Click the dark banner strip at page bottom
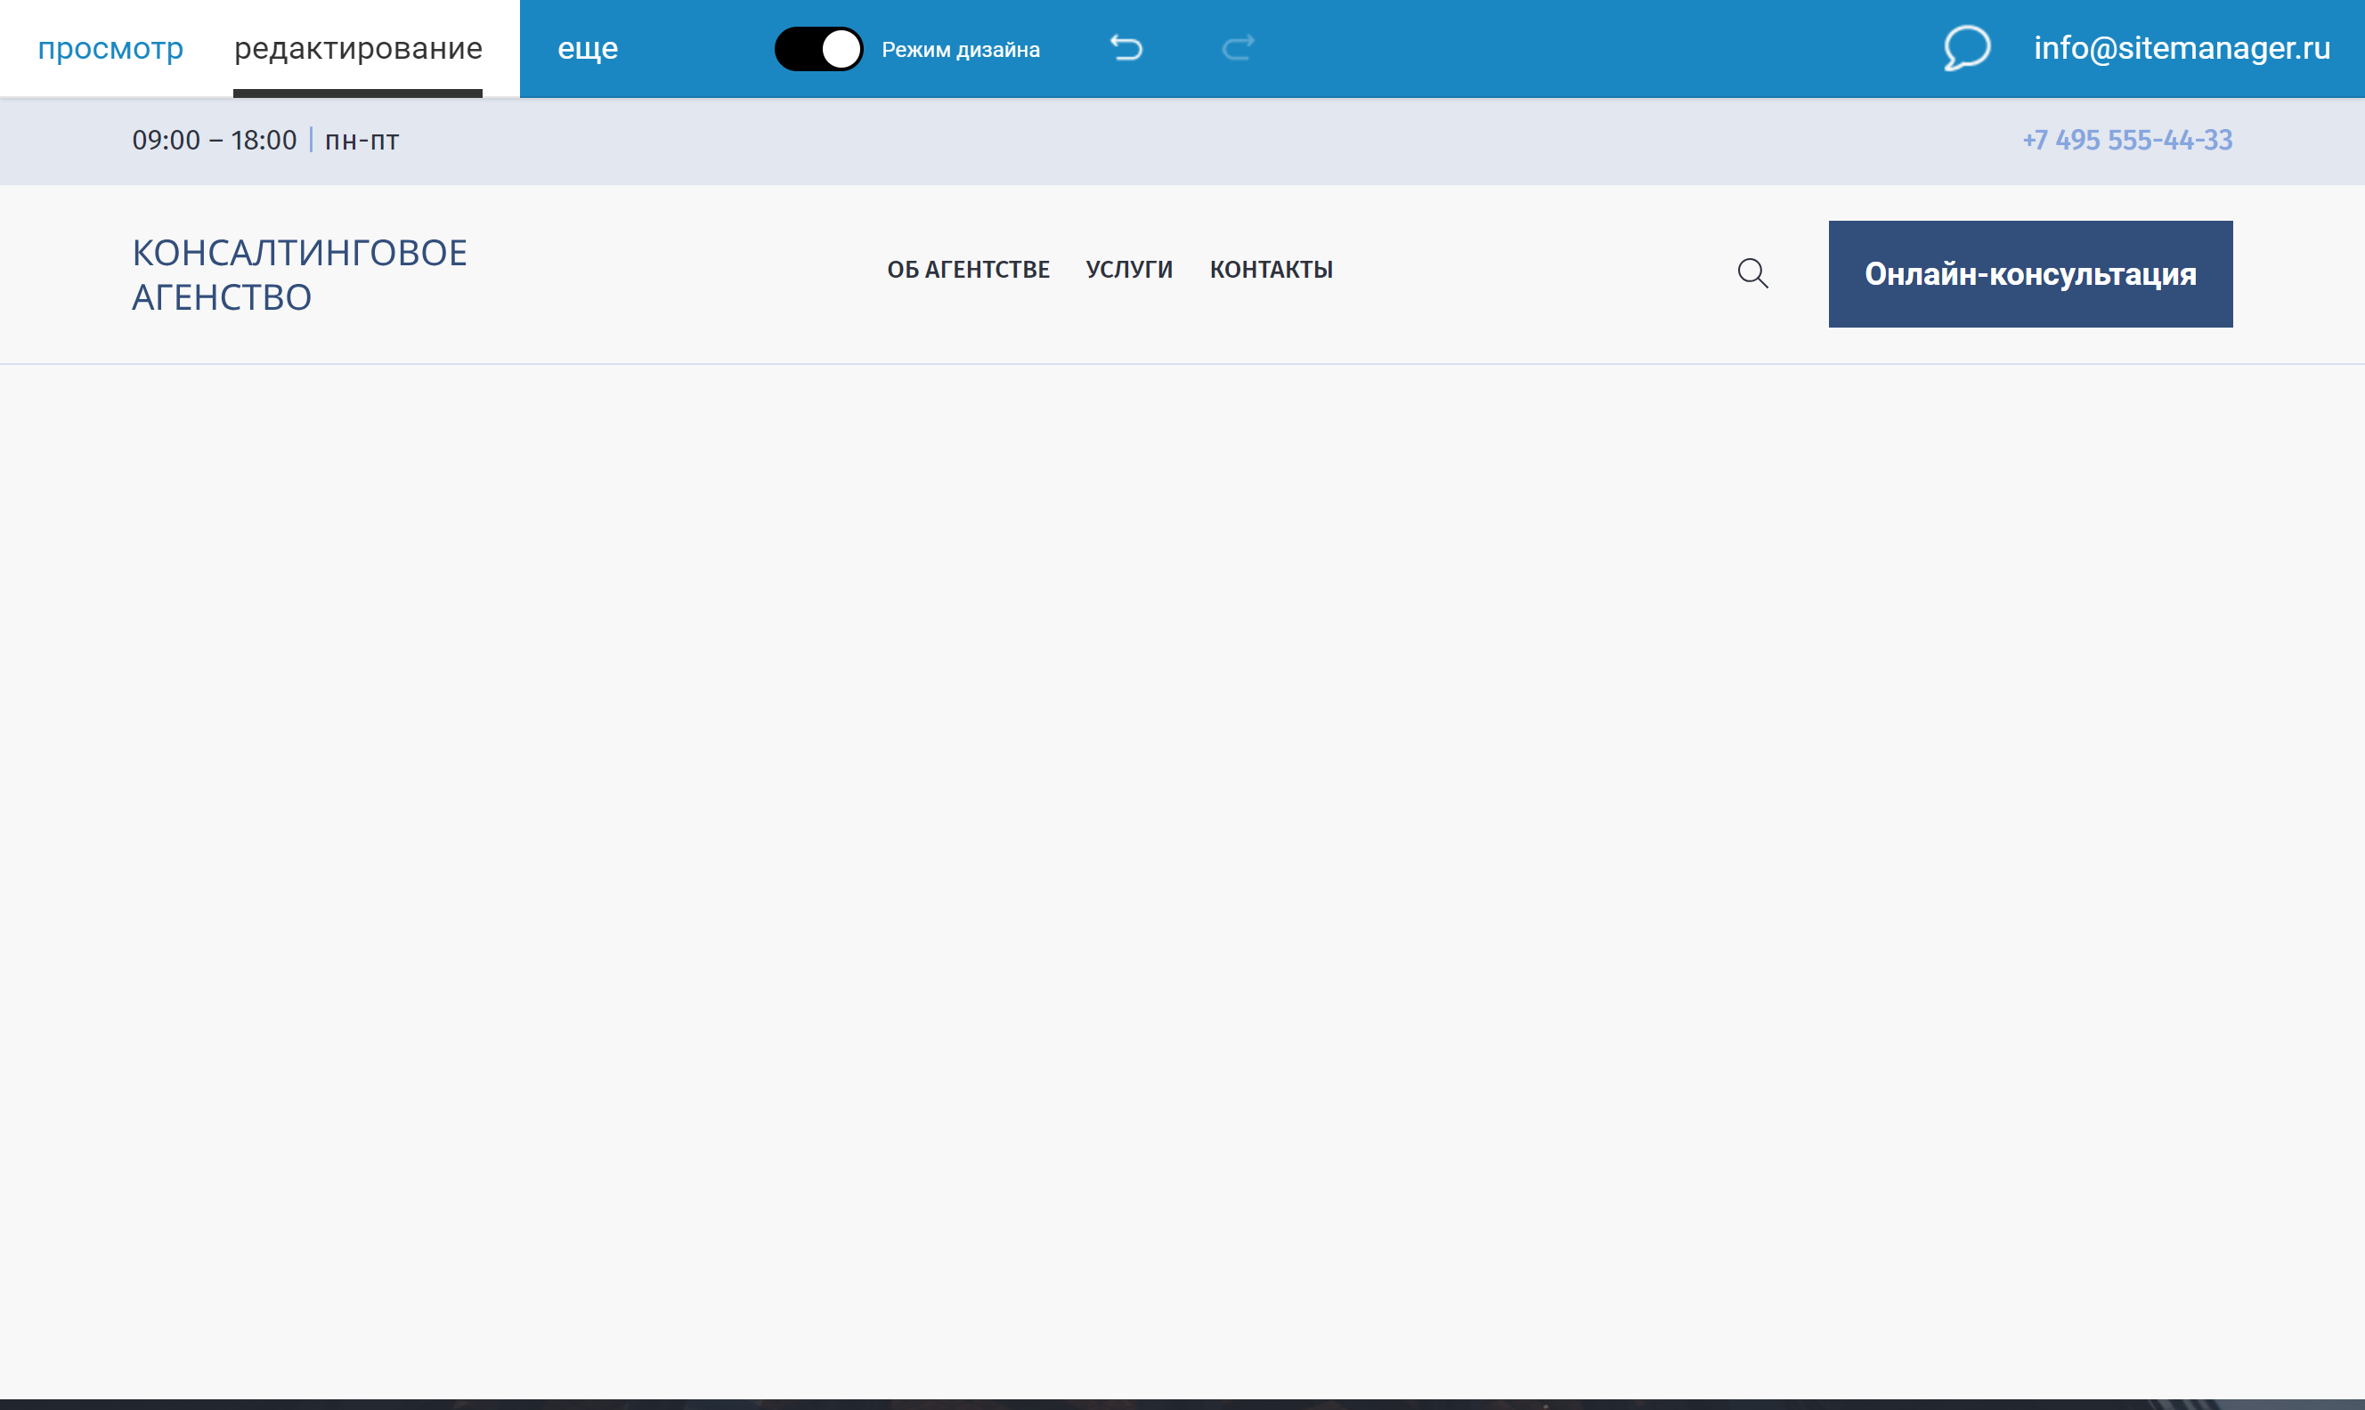 [1182, 1404]
